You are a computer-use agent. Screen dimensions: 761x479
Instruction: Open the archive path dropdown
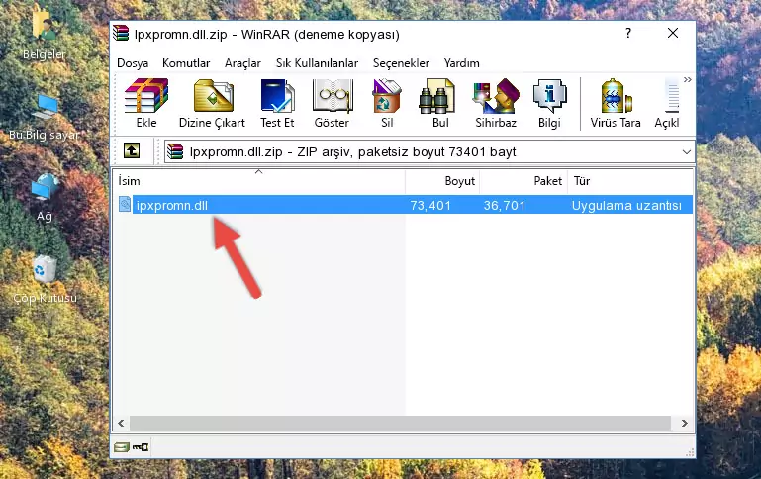[686, 151]
